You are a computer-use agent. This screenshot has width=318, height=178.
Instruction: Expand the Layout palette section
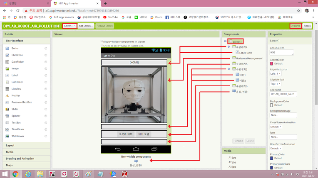(27, 146)
